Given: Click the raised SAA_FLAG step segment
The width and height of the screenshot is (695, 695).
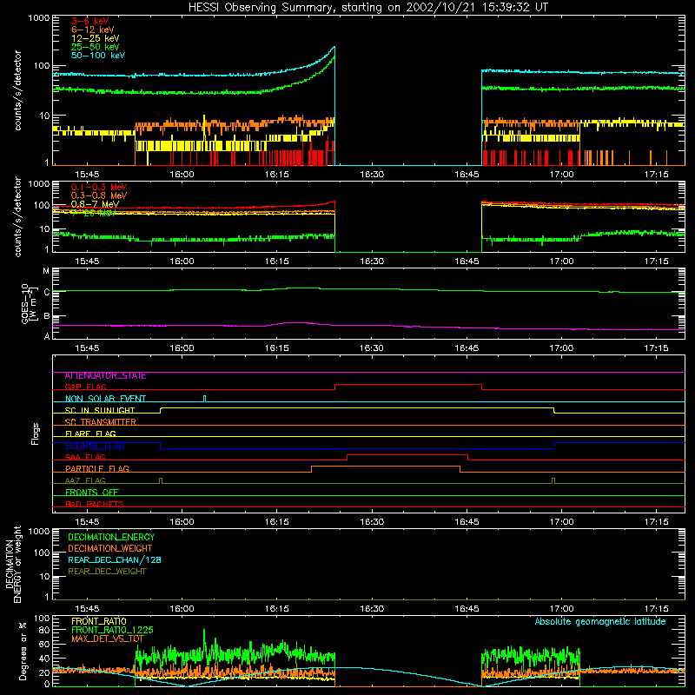Looking at the screenshot, I should pyautogui.click(x=407, y=455).
